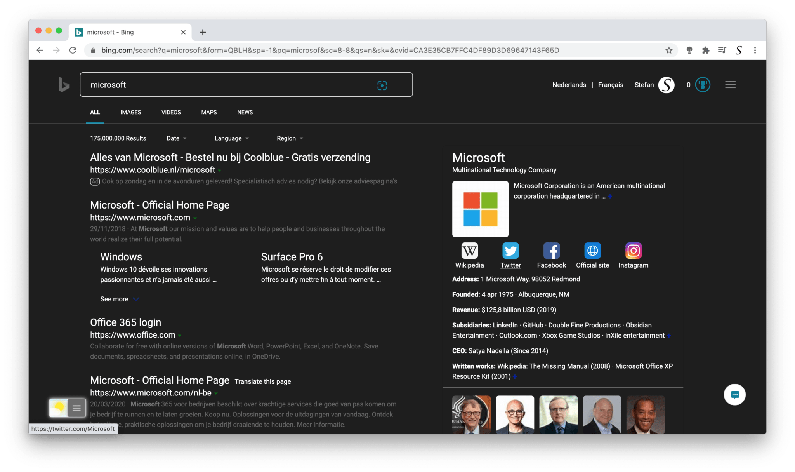Open Coolblue Alles van Microsoft ad link

pyautogui.click(x=230, y=157)
